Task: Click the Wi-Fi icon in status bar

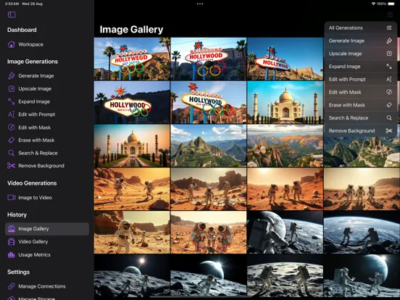Action: point(373,4)
